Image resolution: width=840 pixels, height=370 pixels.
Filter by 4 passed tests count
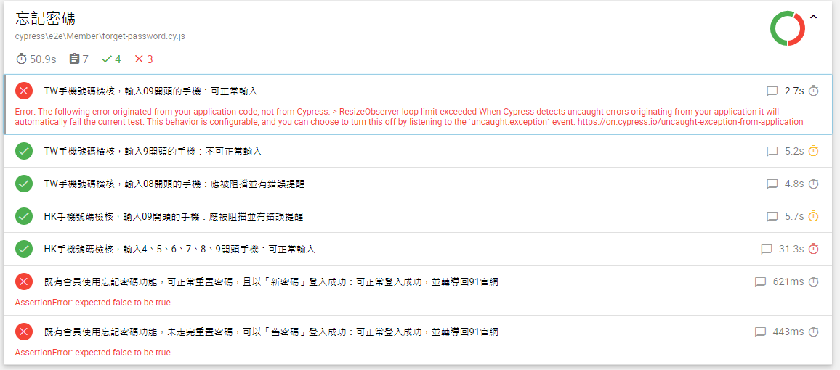112,59
